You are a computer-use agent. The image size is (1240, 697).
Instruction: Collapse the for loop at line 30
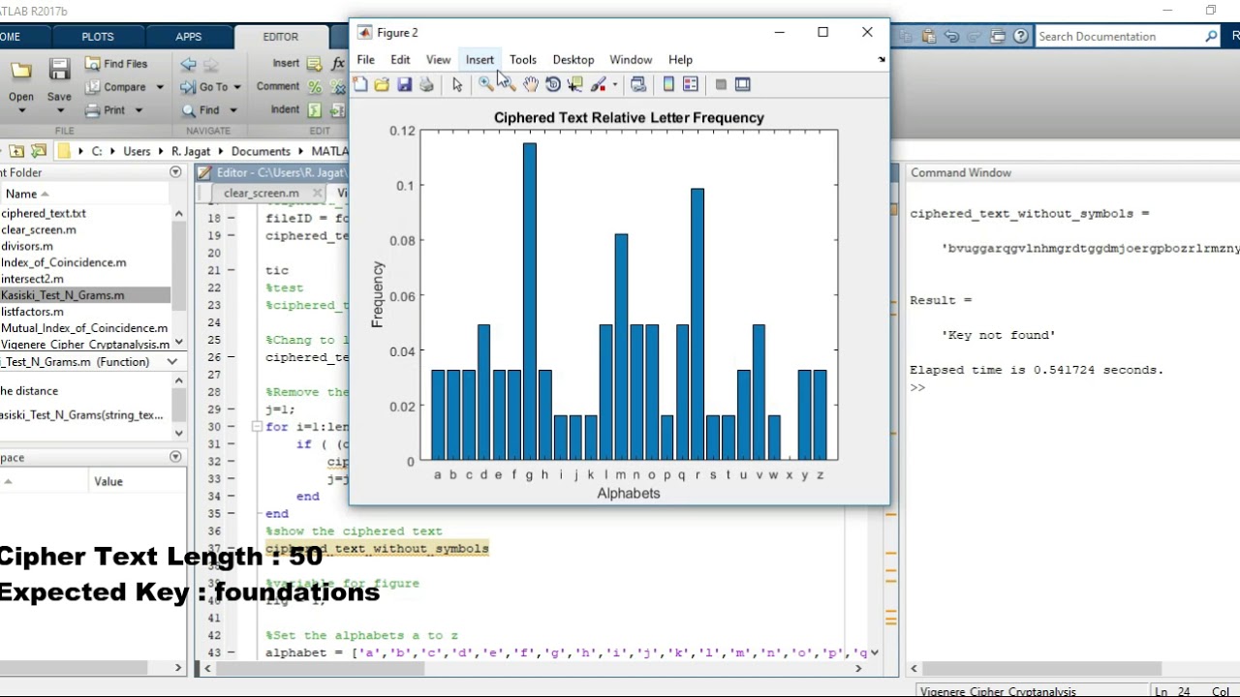[256, 427]
